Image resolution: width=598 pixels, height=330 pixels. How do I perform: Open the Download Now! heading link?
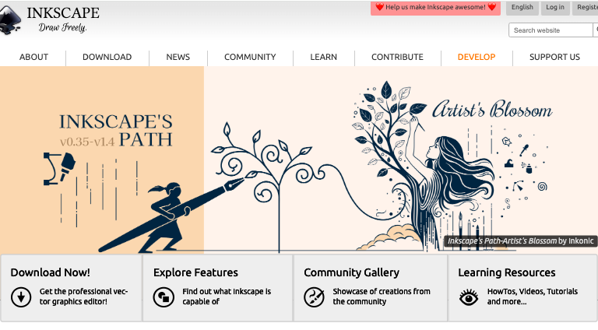tap(50, 272)
